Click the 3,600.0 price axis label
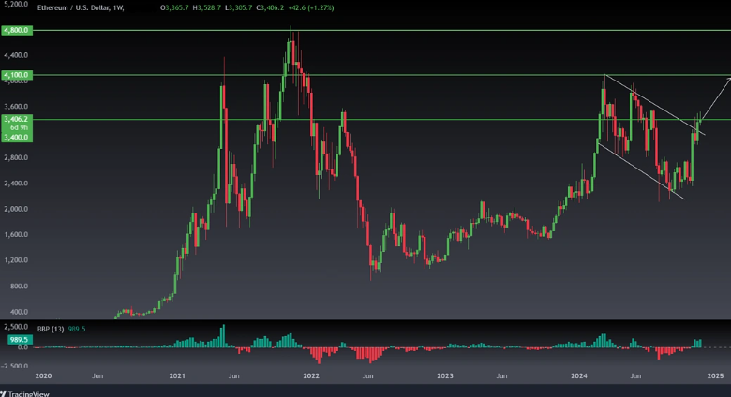Image resolution: width=731 pixels, height=397 pixels. point(16,106)
